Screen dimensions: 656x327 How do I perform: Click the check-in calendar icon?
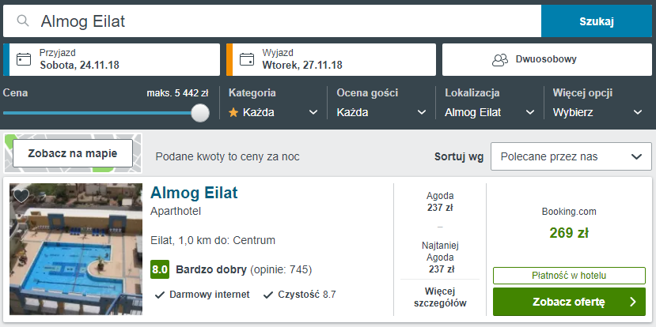pos(24,59)
